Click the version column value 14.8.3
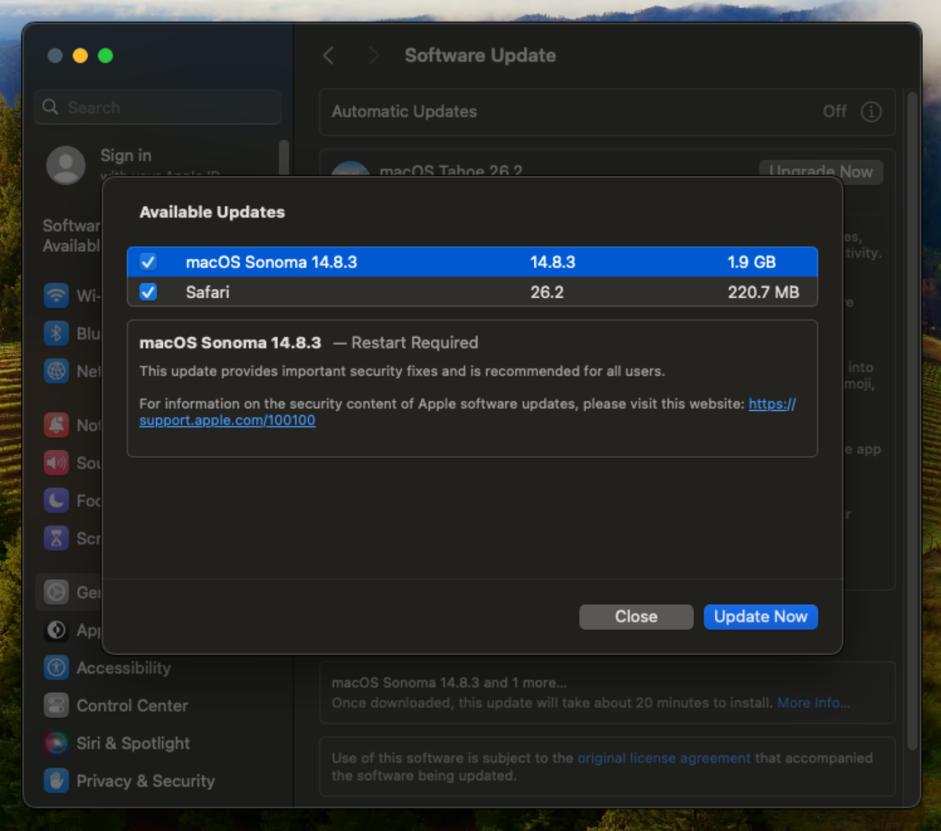 click(x=553, y=262)
